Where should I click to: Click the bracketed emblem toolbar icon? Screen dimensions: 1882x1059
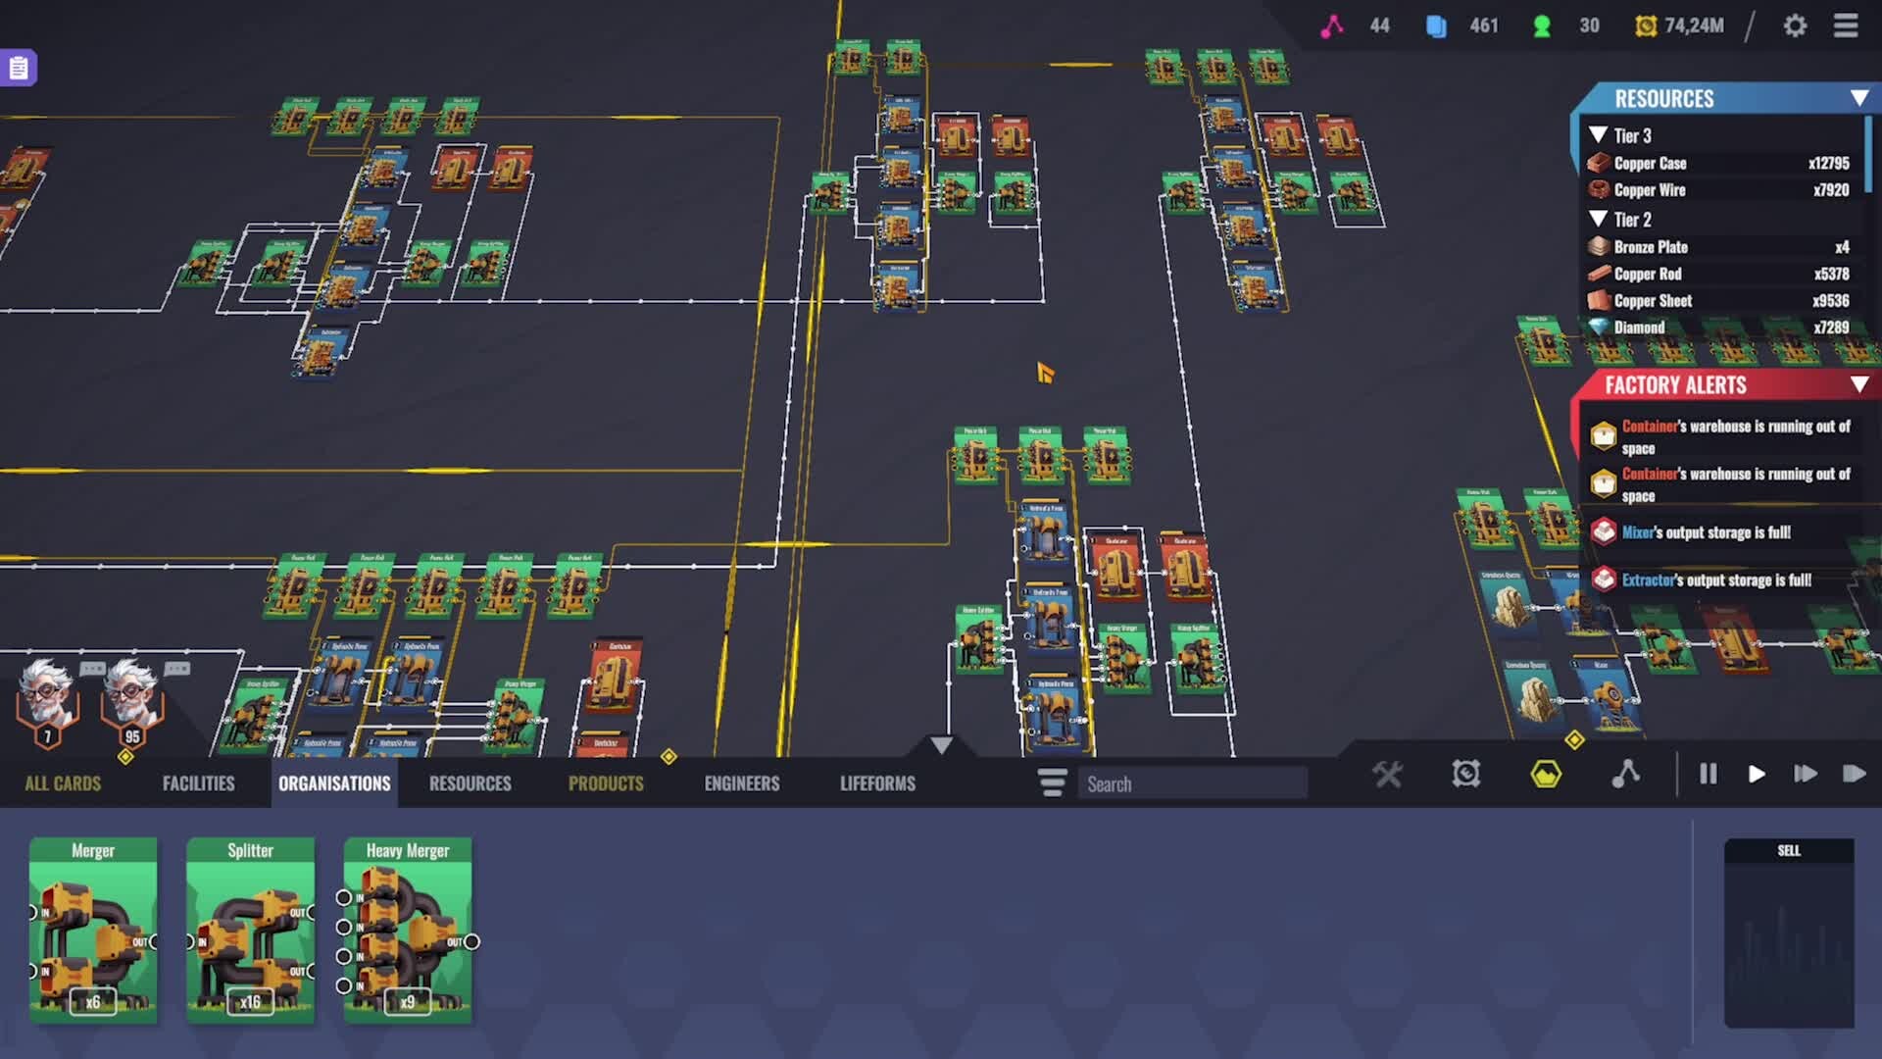tap(1466, 775)
